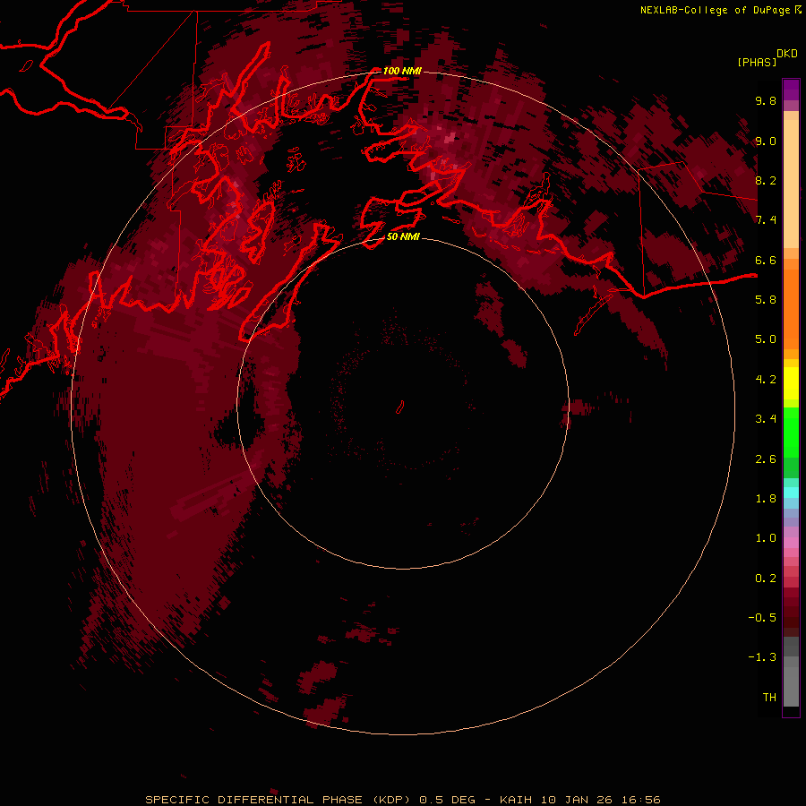Click the 1.0 scale label
Screen dimensions: 806x806
(x=766, y=538)
